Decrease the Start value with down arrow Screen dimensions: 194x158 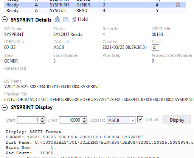(42, 122)
